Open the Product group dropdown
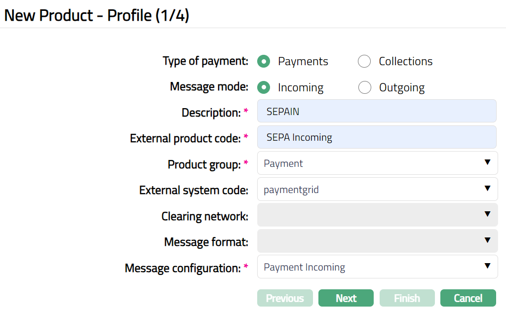 click(377, 163)
